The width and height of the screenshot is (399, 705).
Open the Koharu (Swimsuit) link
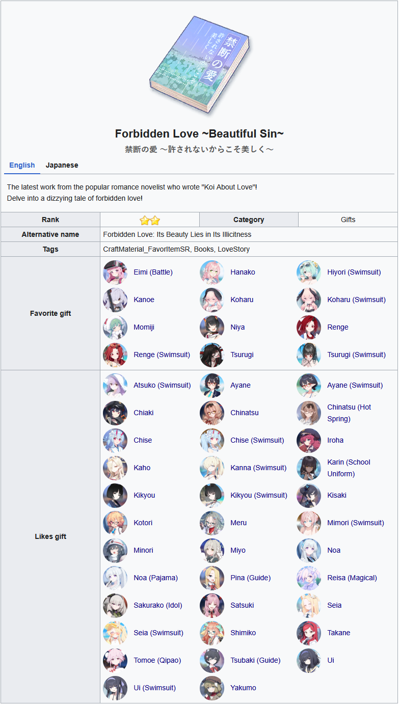pos(356,300)
